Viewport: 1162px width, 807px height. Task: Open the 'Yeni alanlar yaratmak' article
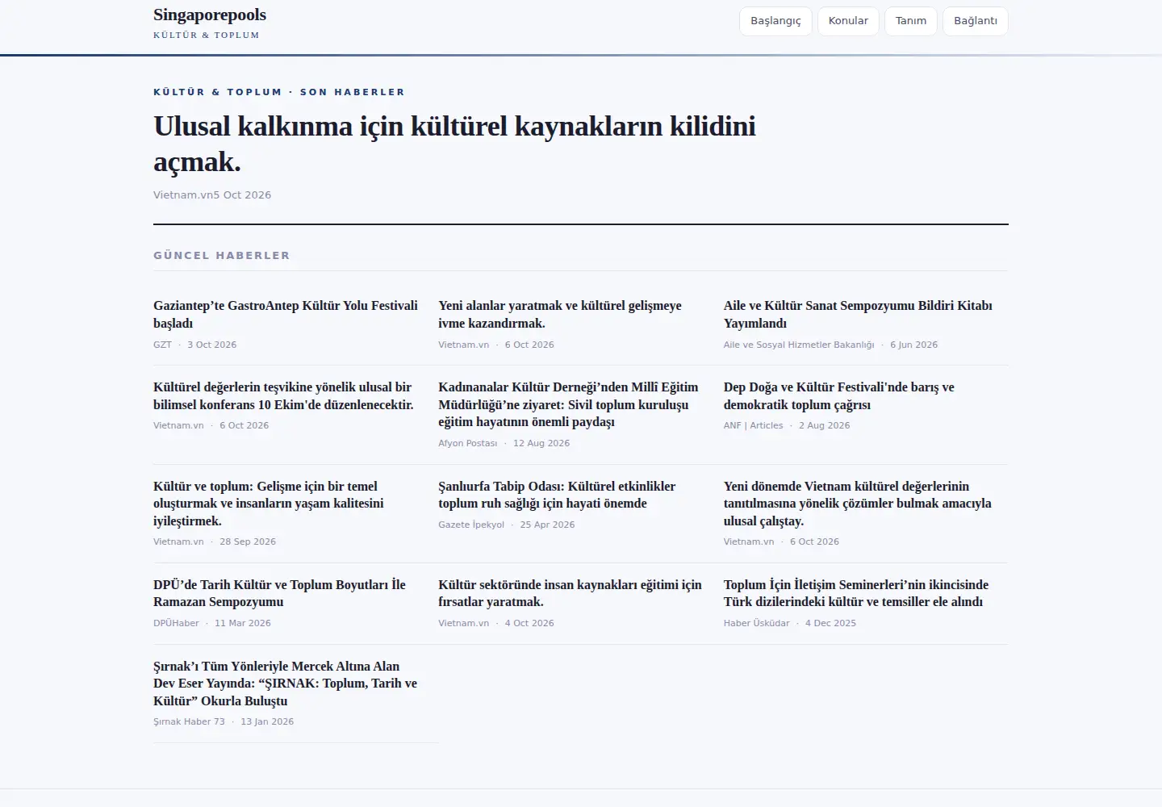560,314
